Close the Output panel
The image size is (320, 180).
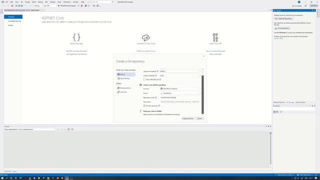270,126
